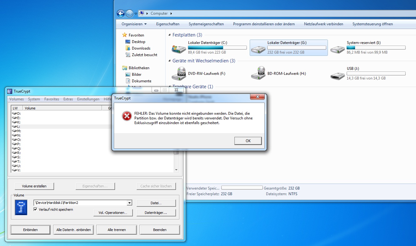
Task: Click the Beenden button
Action: pos(160,230)
